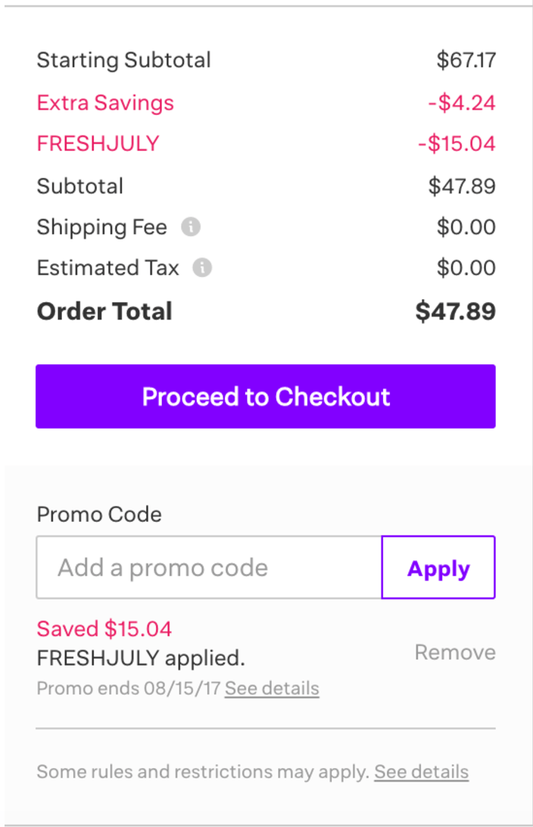Viewport: 533px width, 827px height.
Task: Open the Shipping Fee info icon
Action: [191, 227]
